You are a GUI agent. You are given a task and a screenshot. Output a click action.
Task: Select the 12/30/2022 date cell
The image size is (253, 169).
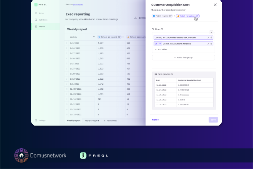point(82,89)
